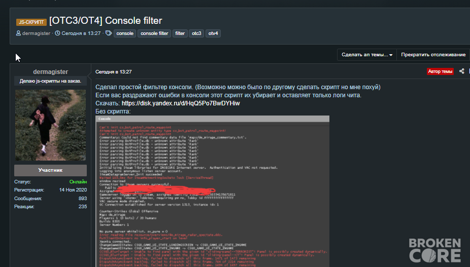This screenshot has width=470, height=267.
Task: Click user title Делаю js-скрипты на заказ
Action: pyautogui.click(x=50, y=81)
